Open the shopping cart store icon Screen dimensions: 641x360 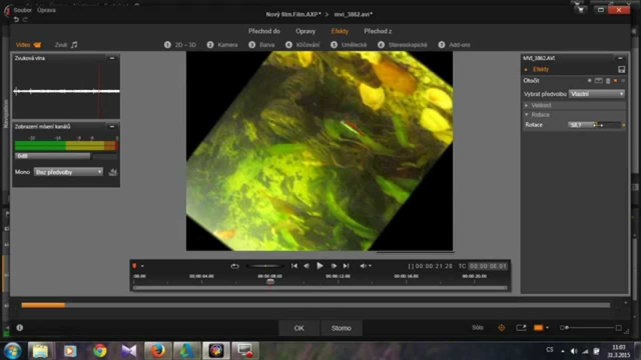pyautogui.click(x=580, y=9)
